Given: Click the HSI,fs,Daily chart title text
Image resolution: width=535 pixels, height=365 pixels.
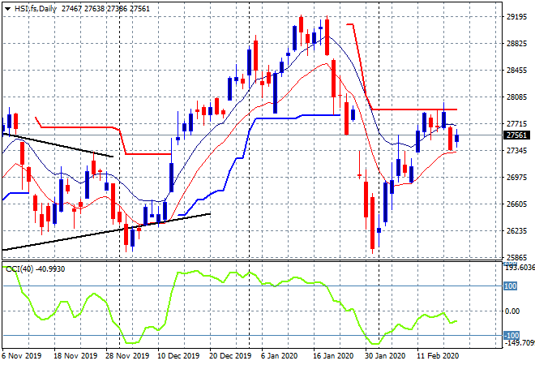Looking at the screenshot, I should [35, 9].
